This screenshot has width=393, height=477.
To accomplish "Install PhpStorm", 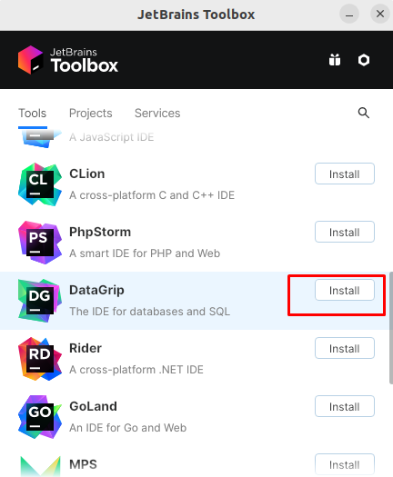I will pos(345,232).
